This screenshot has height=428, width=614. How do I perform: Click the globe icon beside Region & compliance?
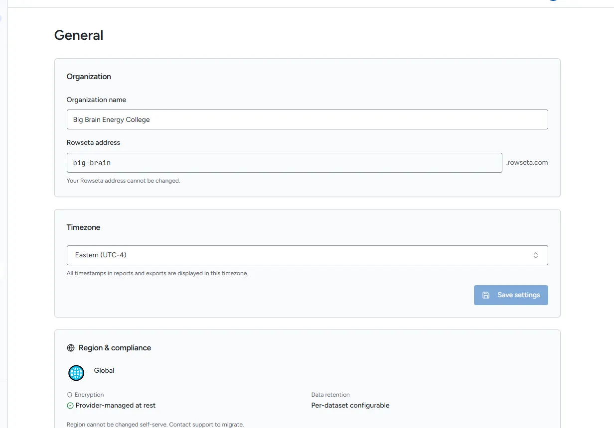point(71,348)
